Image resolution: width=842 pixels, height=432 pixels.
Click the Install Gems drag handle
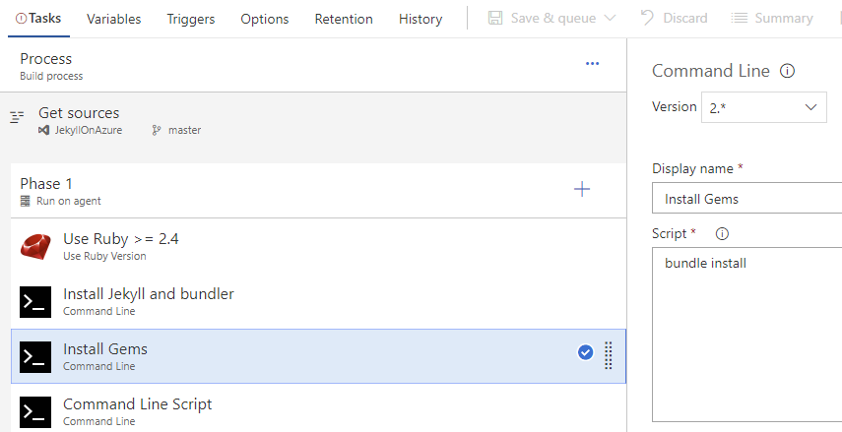tap(609, 355)
